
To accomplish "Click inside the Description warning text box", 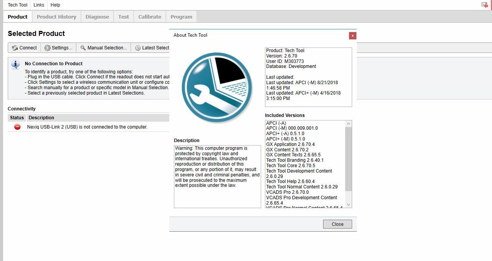I will pos(217,176).
